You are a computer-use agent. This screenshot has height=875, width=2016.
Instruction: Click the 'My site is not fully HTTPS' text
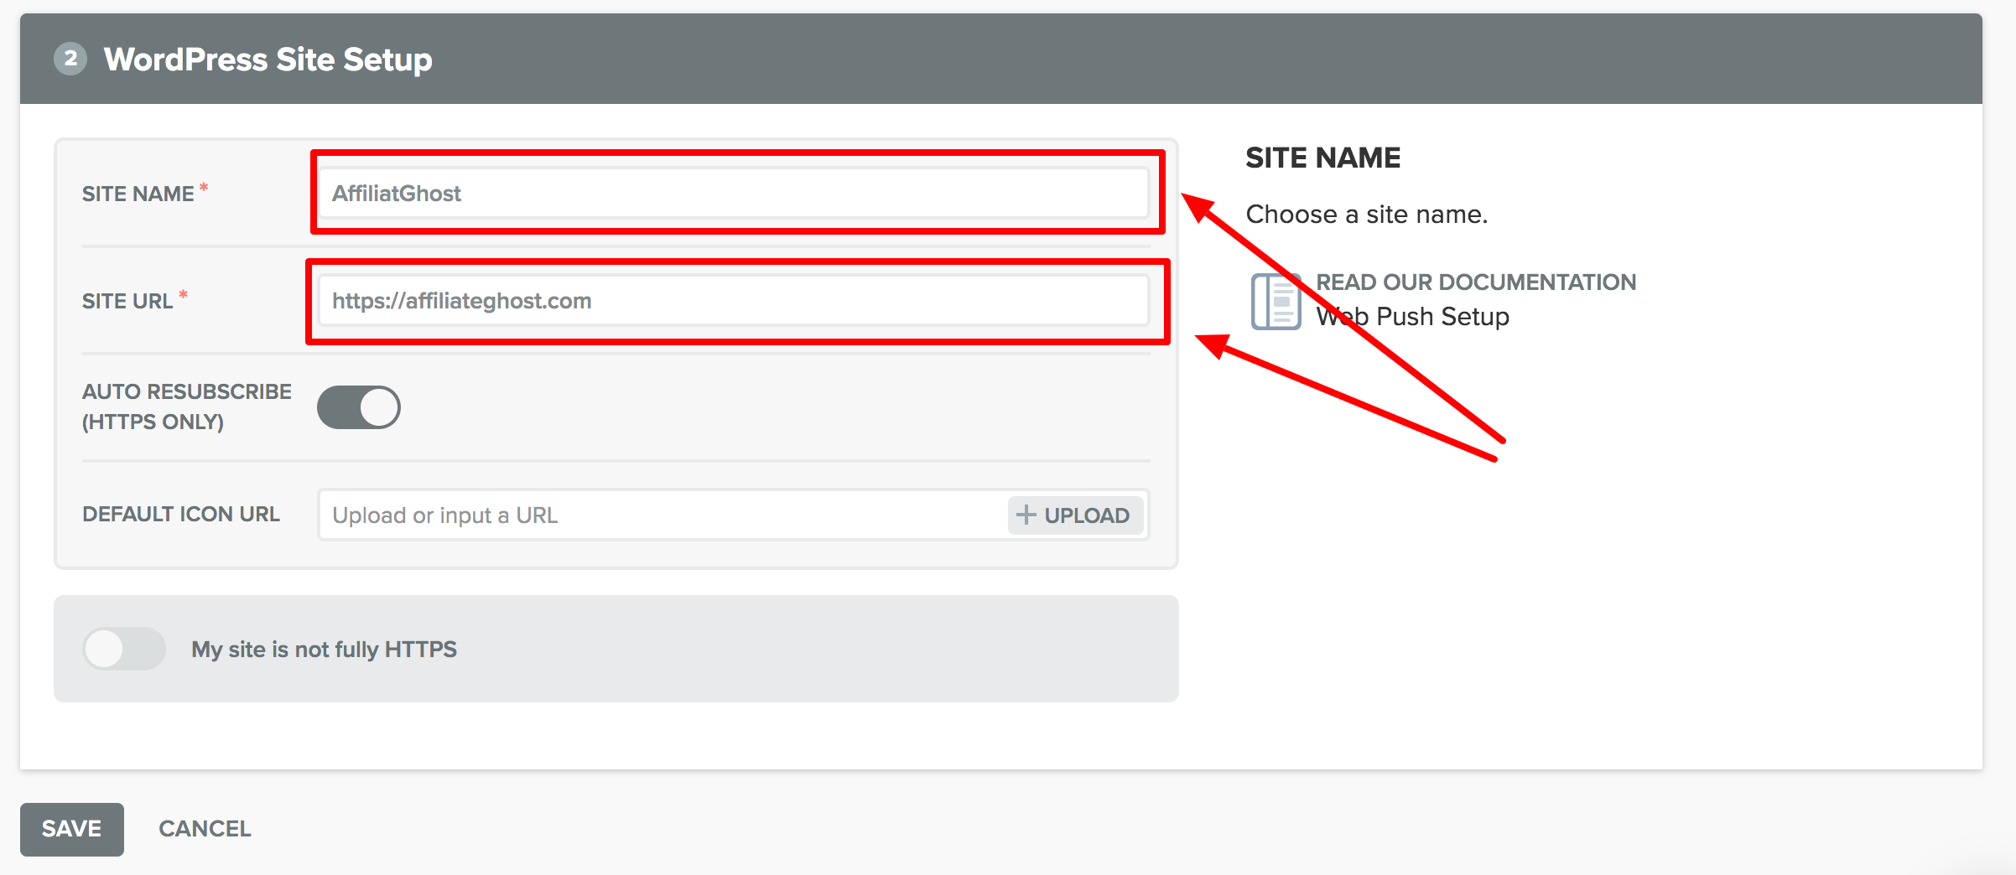click(325, 650)
